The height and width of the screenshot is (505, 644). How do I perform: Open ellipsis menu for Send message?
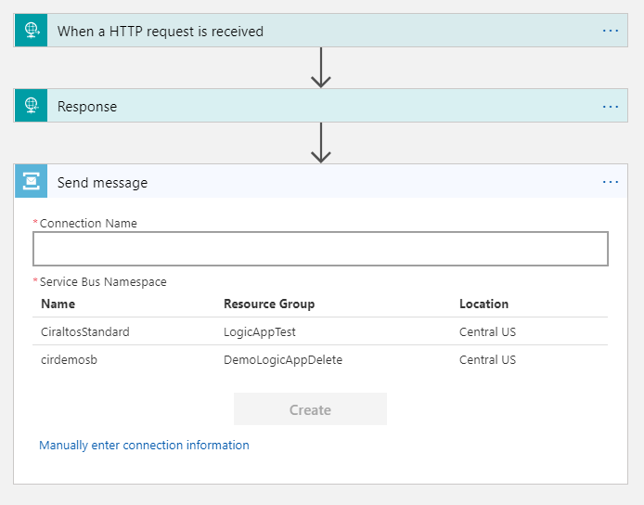point(610,182)
